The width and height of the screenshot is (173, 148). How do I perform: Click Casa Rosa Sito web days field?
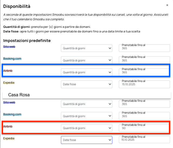click(144, 104)
